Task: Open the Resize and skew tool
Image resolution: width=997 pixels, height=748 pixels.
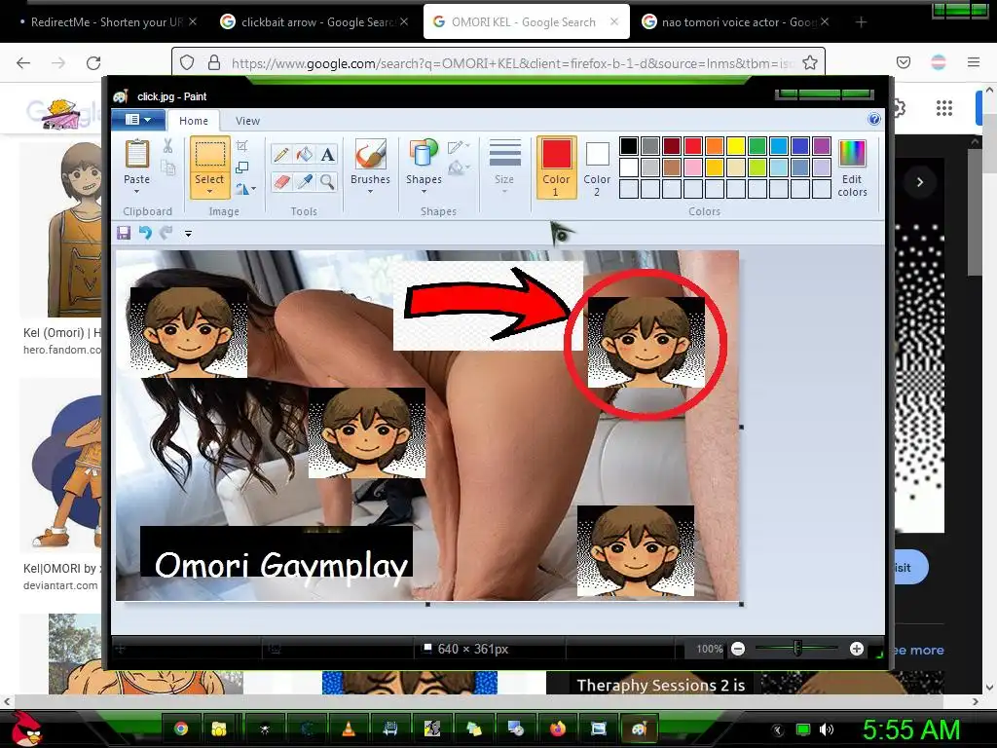Action: 242,168
